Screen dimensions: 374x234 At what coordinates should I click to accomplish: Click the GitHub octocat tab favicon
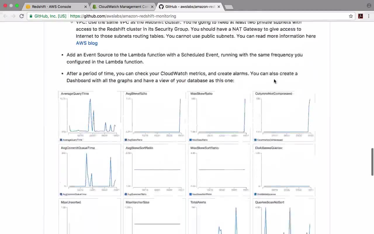click(161, 7)
